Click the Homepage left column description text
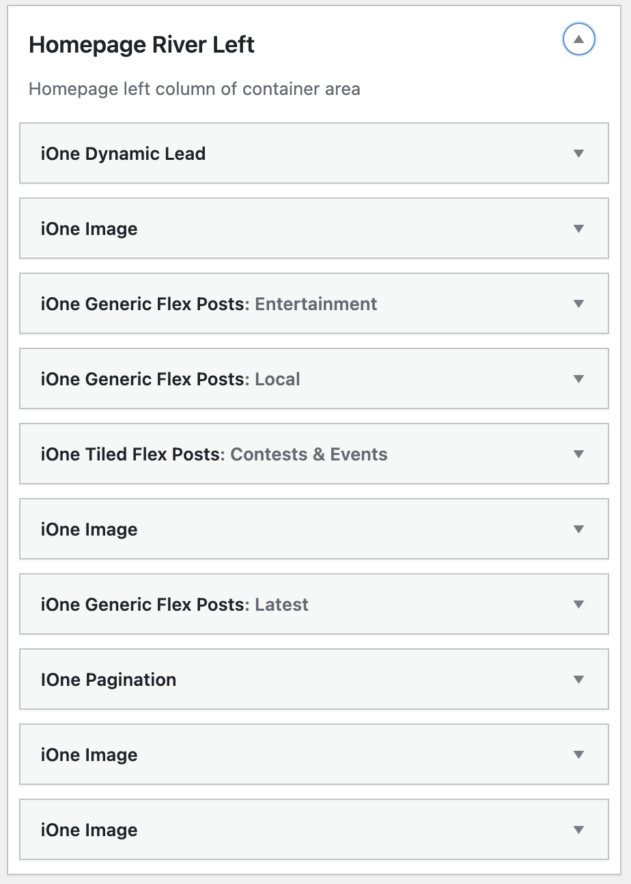This screenshot has height=884, width=631. pyautogui.click(x=194, y=89)
